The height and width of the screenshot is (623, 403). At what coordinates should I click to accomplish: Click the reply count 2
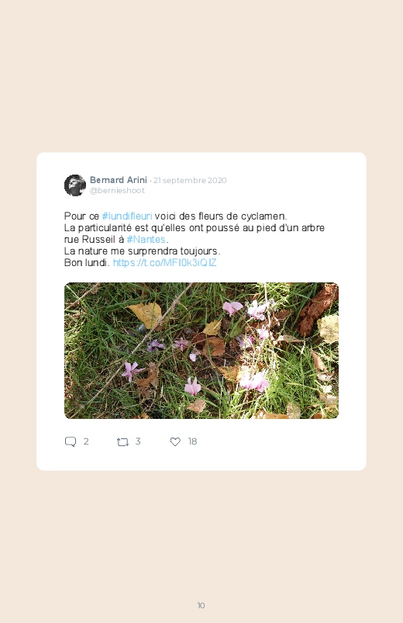(86, 441)
